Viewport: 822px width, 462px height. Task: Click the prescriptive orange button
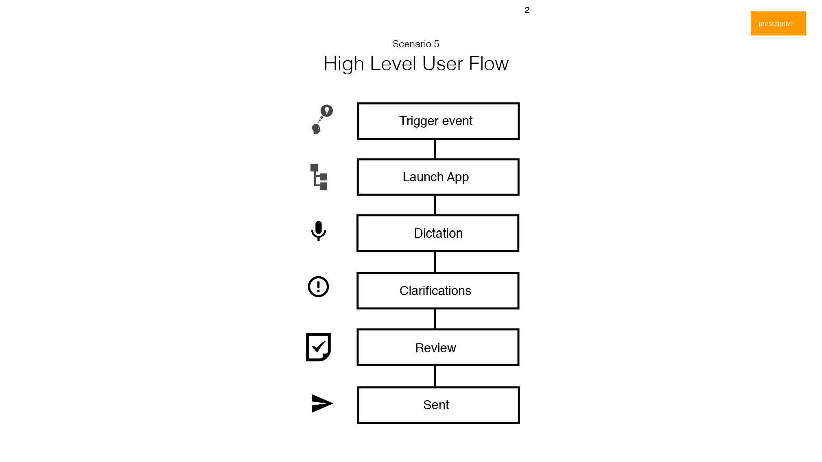tap(778, 23)
